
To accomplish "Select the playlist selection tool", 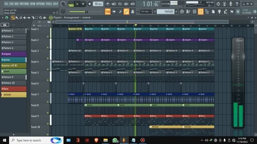I will [x=37, y=18].
